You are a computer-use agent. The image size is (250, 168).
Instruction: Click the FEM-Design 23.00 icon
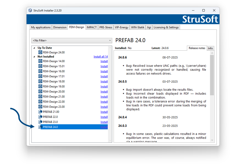pyautogui.click(x=40, y=107)
